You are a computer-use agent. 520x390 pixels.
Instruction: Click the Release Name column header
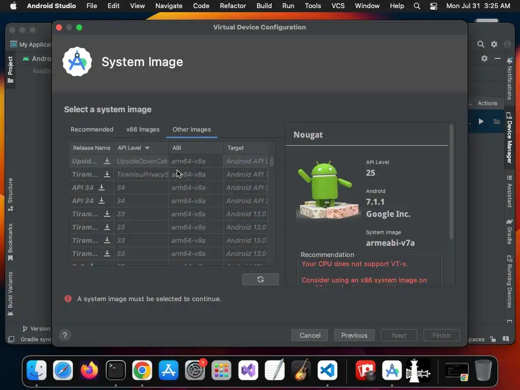[x=91, y=148]
